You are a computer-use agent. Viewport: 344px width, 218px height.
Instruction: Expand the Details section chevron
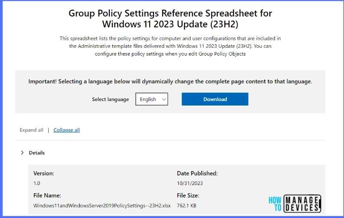(22, 152)
